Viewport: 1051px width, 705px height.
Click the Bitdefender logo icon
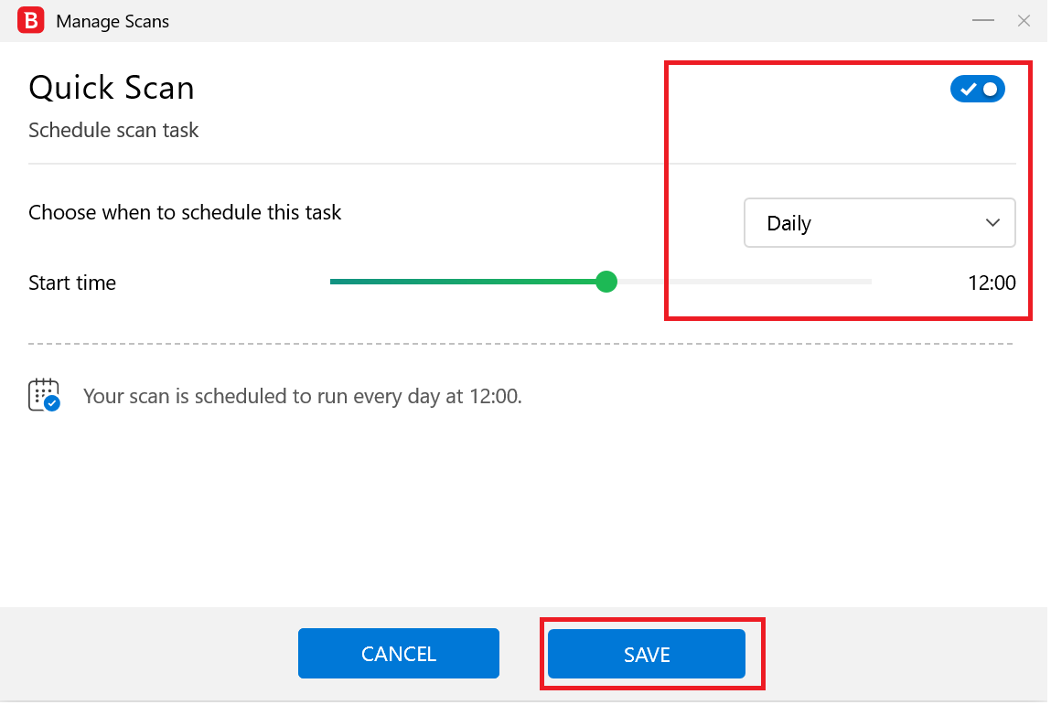click(31, 20)
